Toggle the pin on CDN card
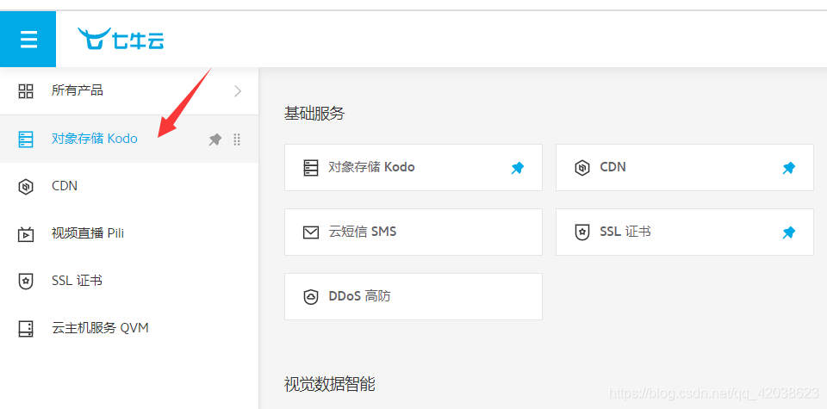The image size is (827, 409). coord(788,168)
